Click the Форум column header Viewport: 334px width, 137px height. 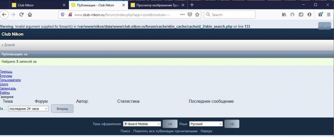coord(41,101)
